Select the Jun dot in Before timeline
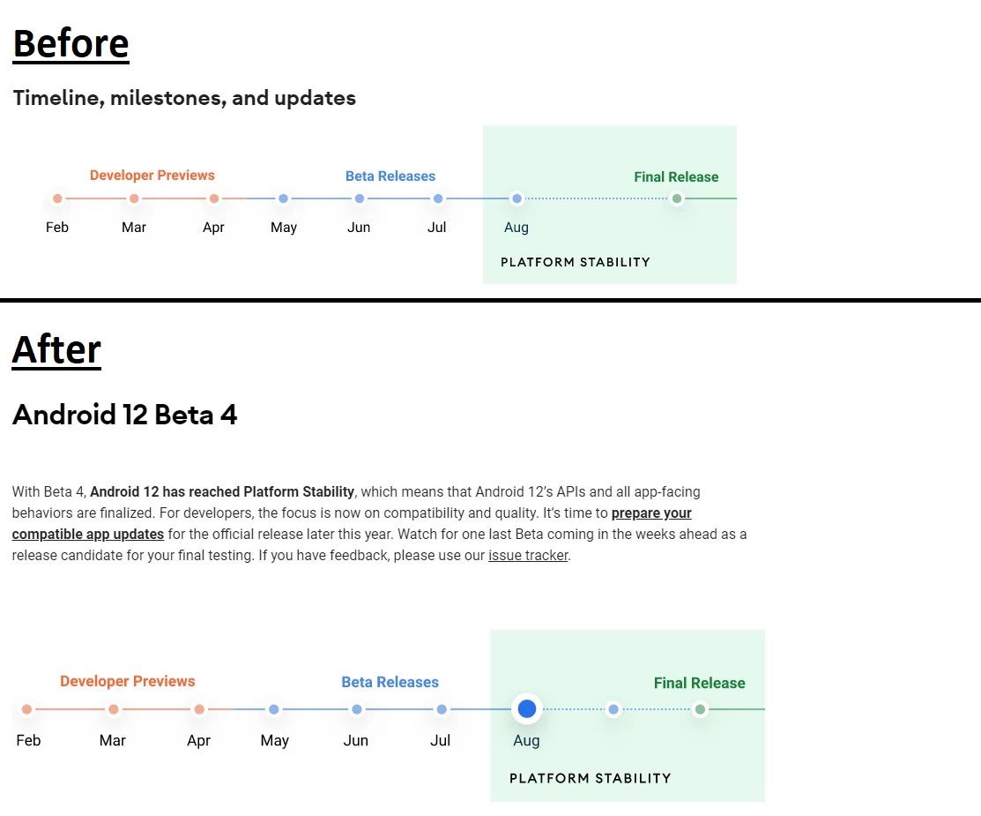 click(359, 198)
